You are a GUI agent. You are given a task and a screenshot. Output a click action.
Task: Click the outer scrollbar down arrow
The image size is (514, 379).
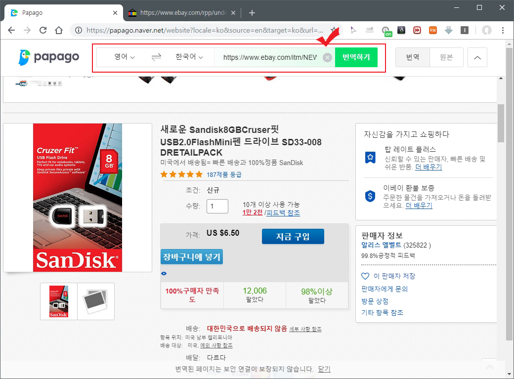[x=509, y=374]
